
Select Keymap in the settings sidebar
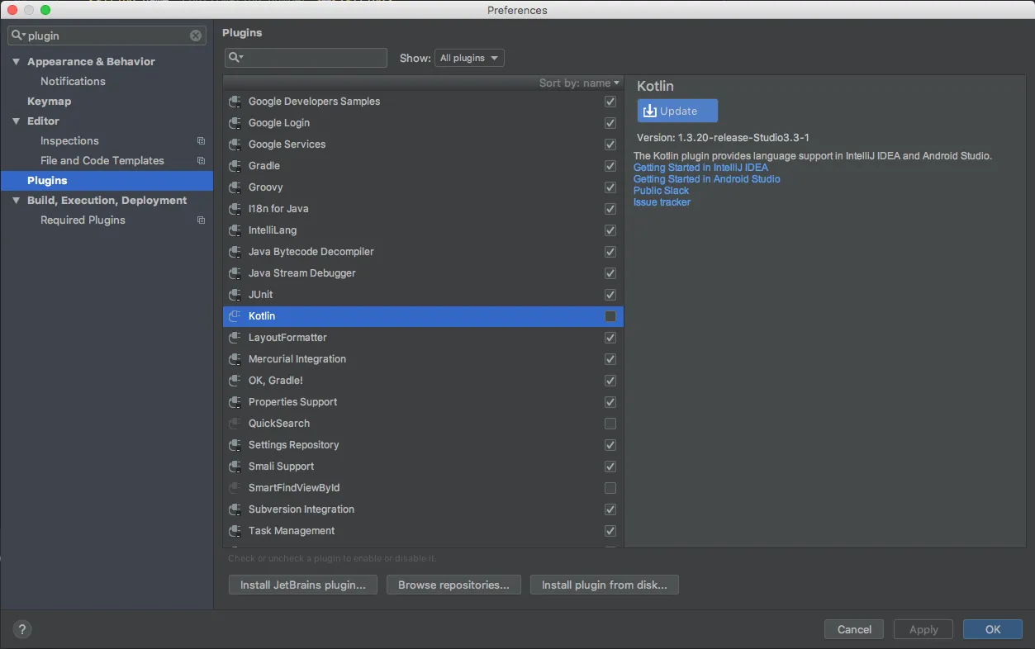(x=49, y=102)
